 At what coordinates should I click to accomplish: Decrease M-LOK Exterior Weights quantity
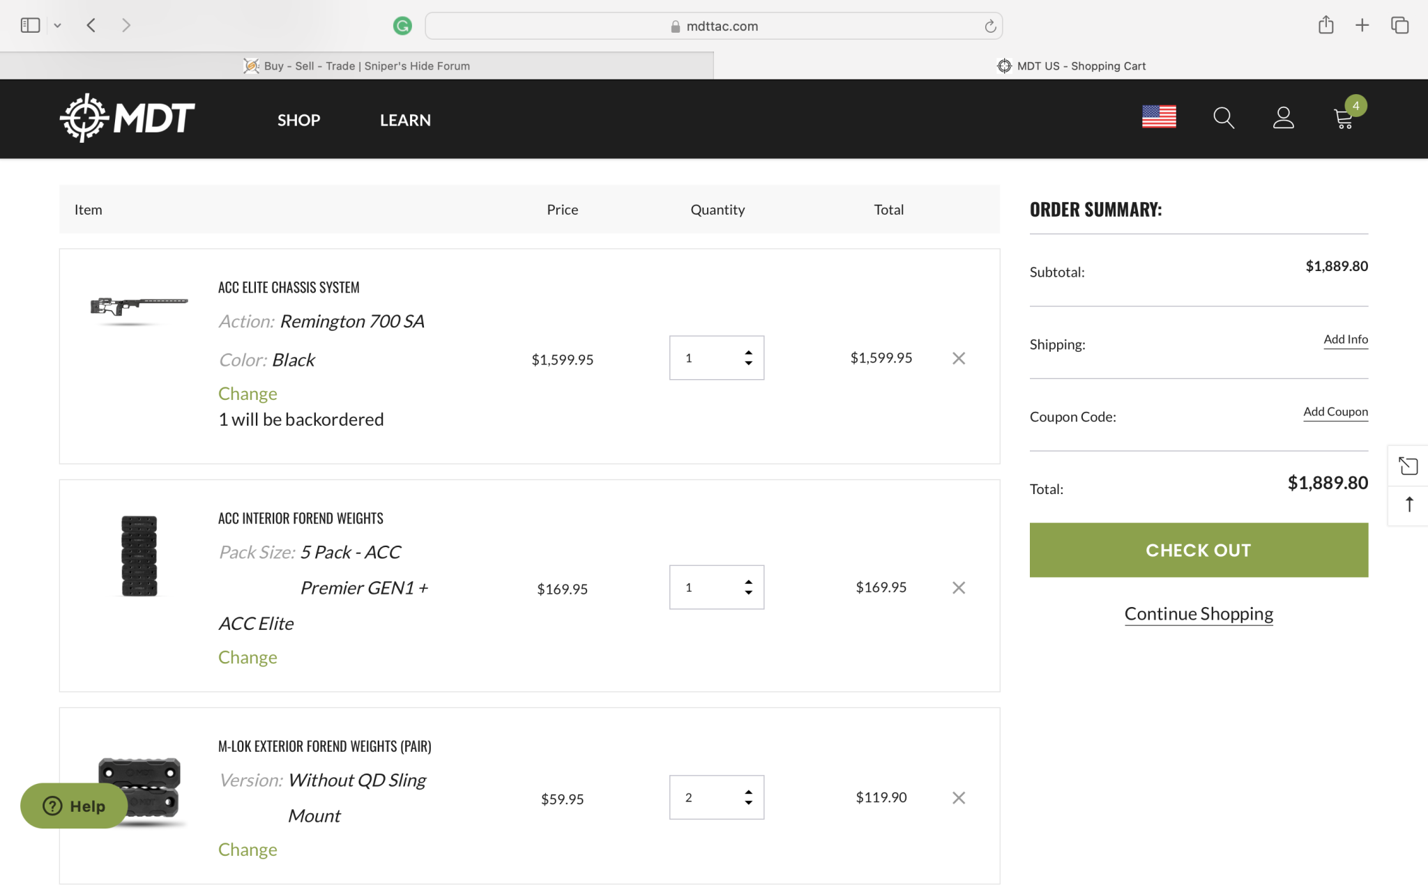[x=748, y=803]
